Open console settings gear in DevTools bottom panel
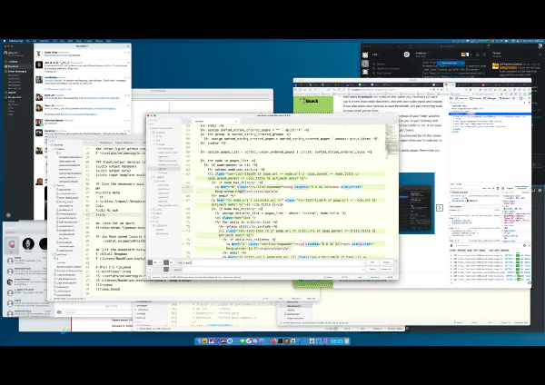Viewport: 545px width, 385px height. pos(524,245)
